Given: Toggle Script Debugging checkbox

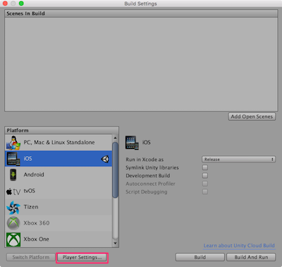Looking at the screenshot, I should coord(205,191).
